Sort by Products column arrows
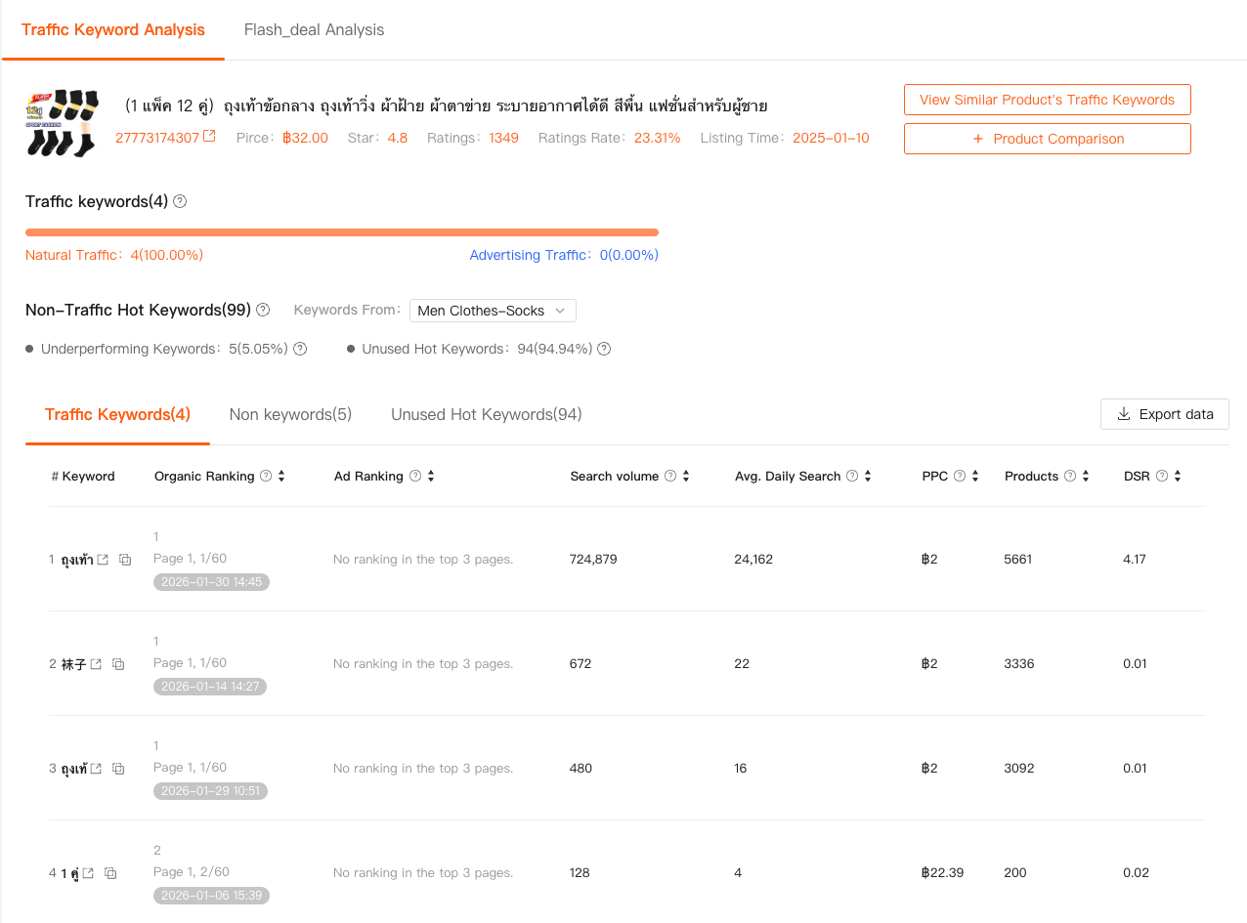 pos(1086,476)
